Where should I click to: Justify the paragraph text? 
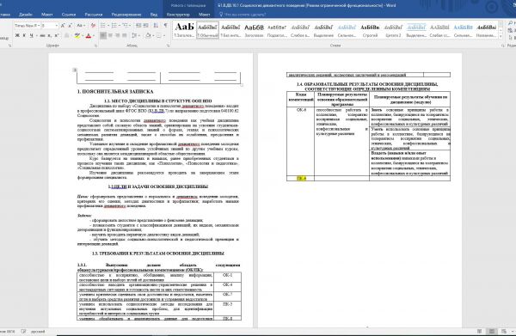[x=125, y=35]
